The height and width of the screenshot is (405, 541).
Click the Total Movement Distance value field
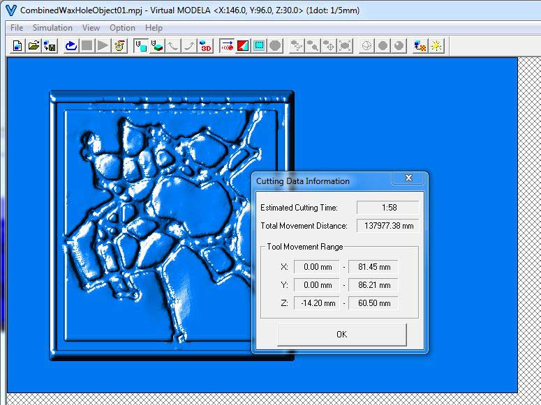(388, 226)
